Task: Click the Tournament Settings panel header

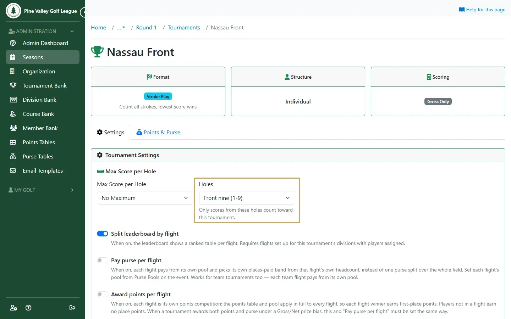Action: coord(298,155)
